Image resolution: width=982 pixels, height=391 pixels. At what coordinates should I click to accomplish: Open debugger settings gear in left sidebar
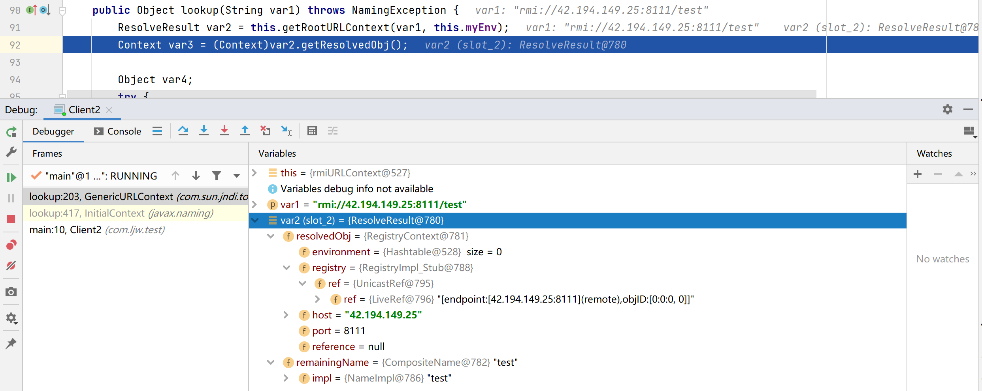point(11,318)
